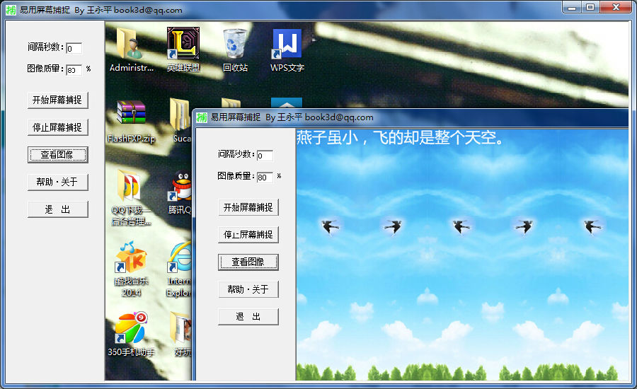Open 帮助·关于 in the outer window

(x=58, y=182)
